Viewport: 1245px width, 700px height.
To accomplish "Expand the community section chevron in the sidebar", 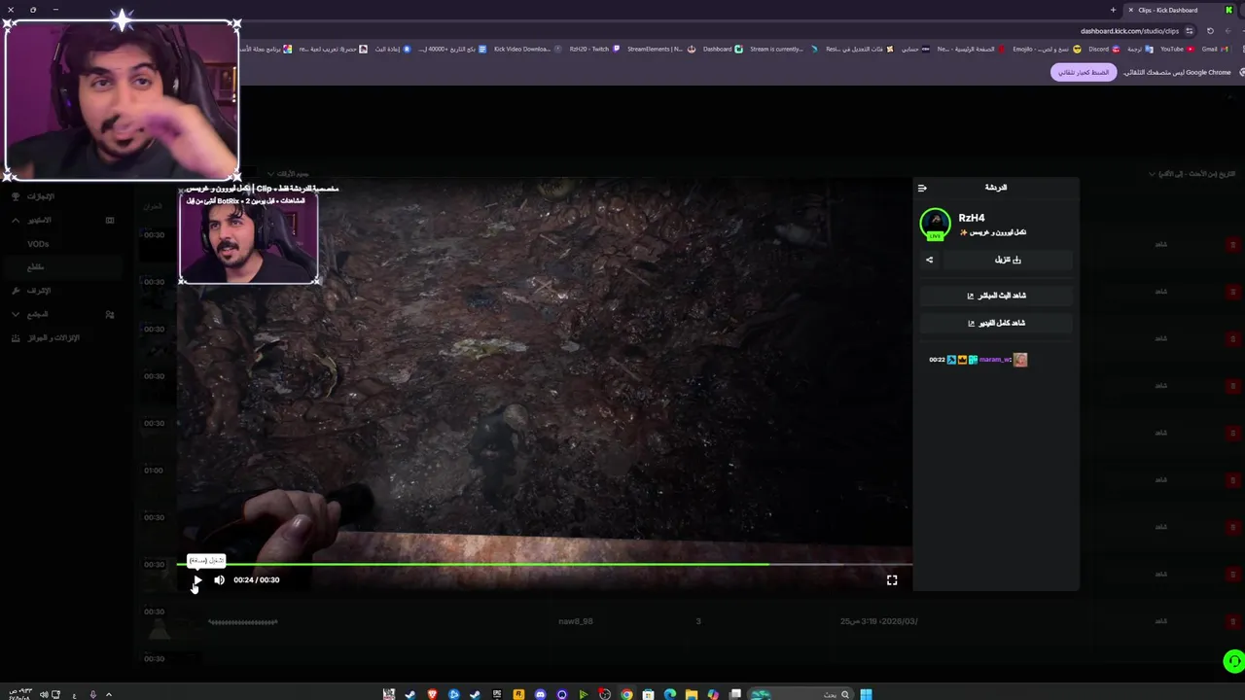I will (x=16, y=314).
